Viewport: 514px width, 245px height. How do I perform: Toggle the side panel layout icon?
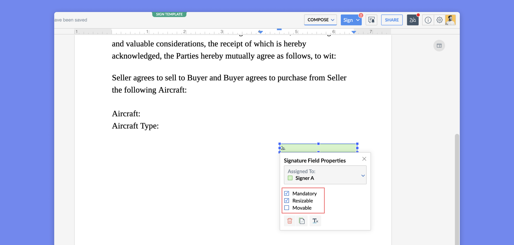click(439, 46)
